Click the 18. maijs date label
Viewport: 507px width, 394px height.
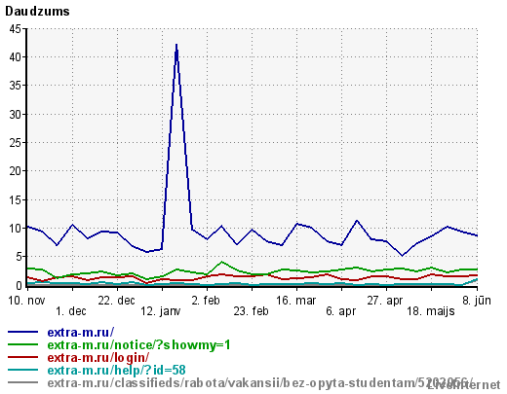point(431,311)
